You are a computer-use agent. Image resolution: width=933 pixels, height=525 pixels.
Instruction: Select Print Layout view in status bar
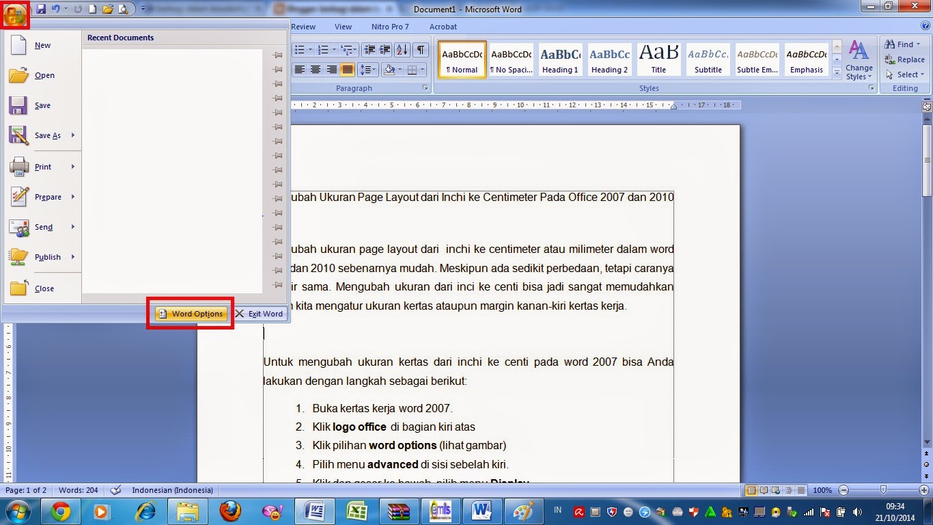(751, 490)
